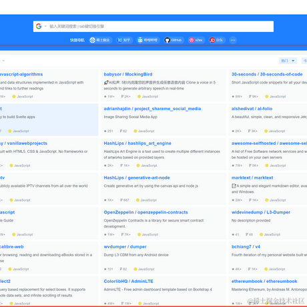This screenshot has width=307, height=307.
Task: Open bchiang7 / v4 repository
Action: point(246,247)
